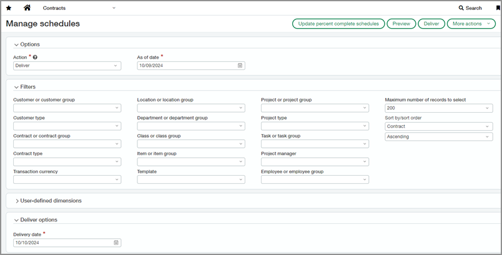502x255 pixels.
Task: Click the Action help question mark icon
Action: point(35,57)
